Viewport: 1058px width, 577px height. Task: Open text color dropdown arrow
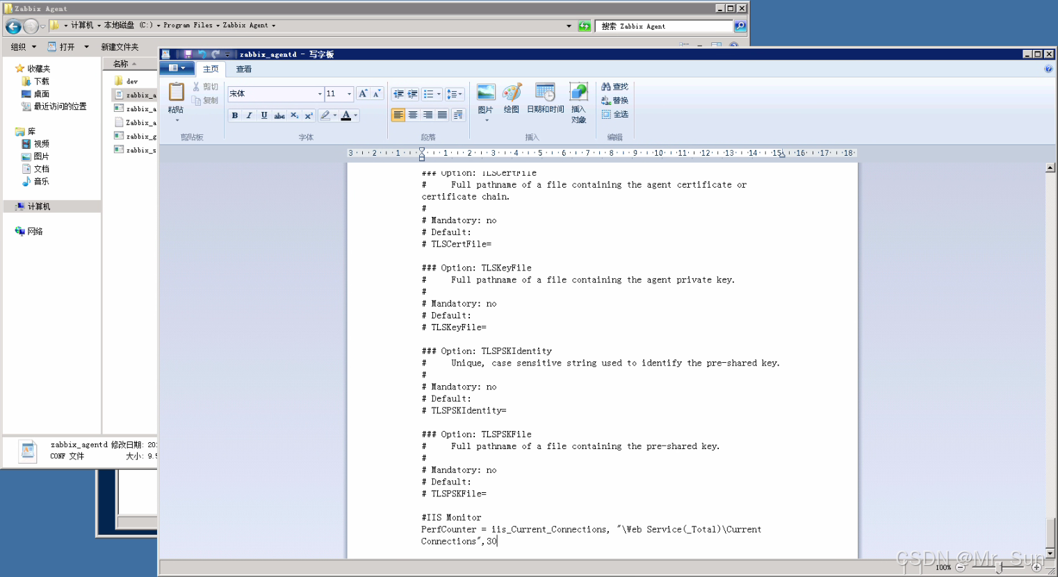tap(356, 115)
